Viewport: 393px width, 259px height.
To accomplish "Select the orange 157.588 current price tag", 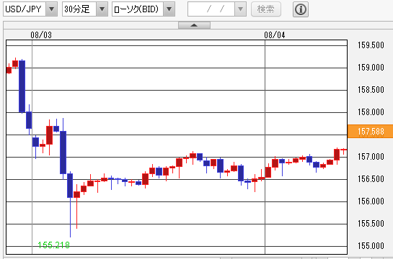I will (370, 131).
